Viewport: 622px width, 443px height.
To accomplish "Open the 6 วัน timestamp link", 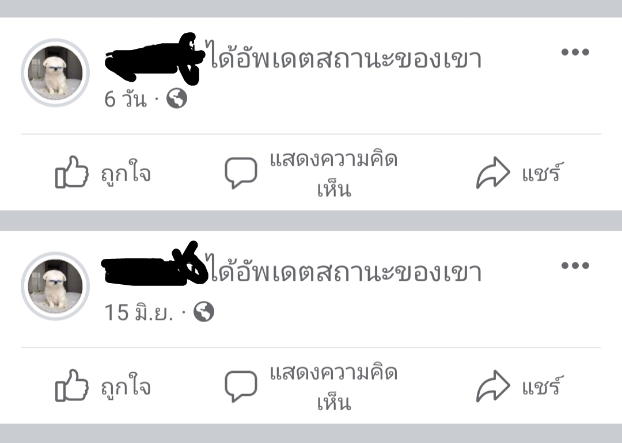I will point(126,98).
